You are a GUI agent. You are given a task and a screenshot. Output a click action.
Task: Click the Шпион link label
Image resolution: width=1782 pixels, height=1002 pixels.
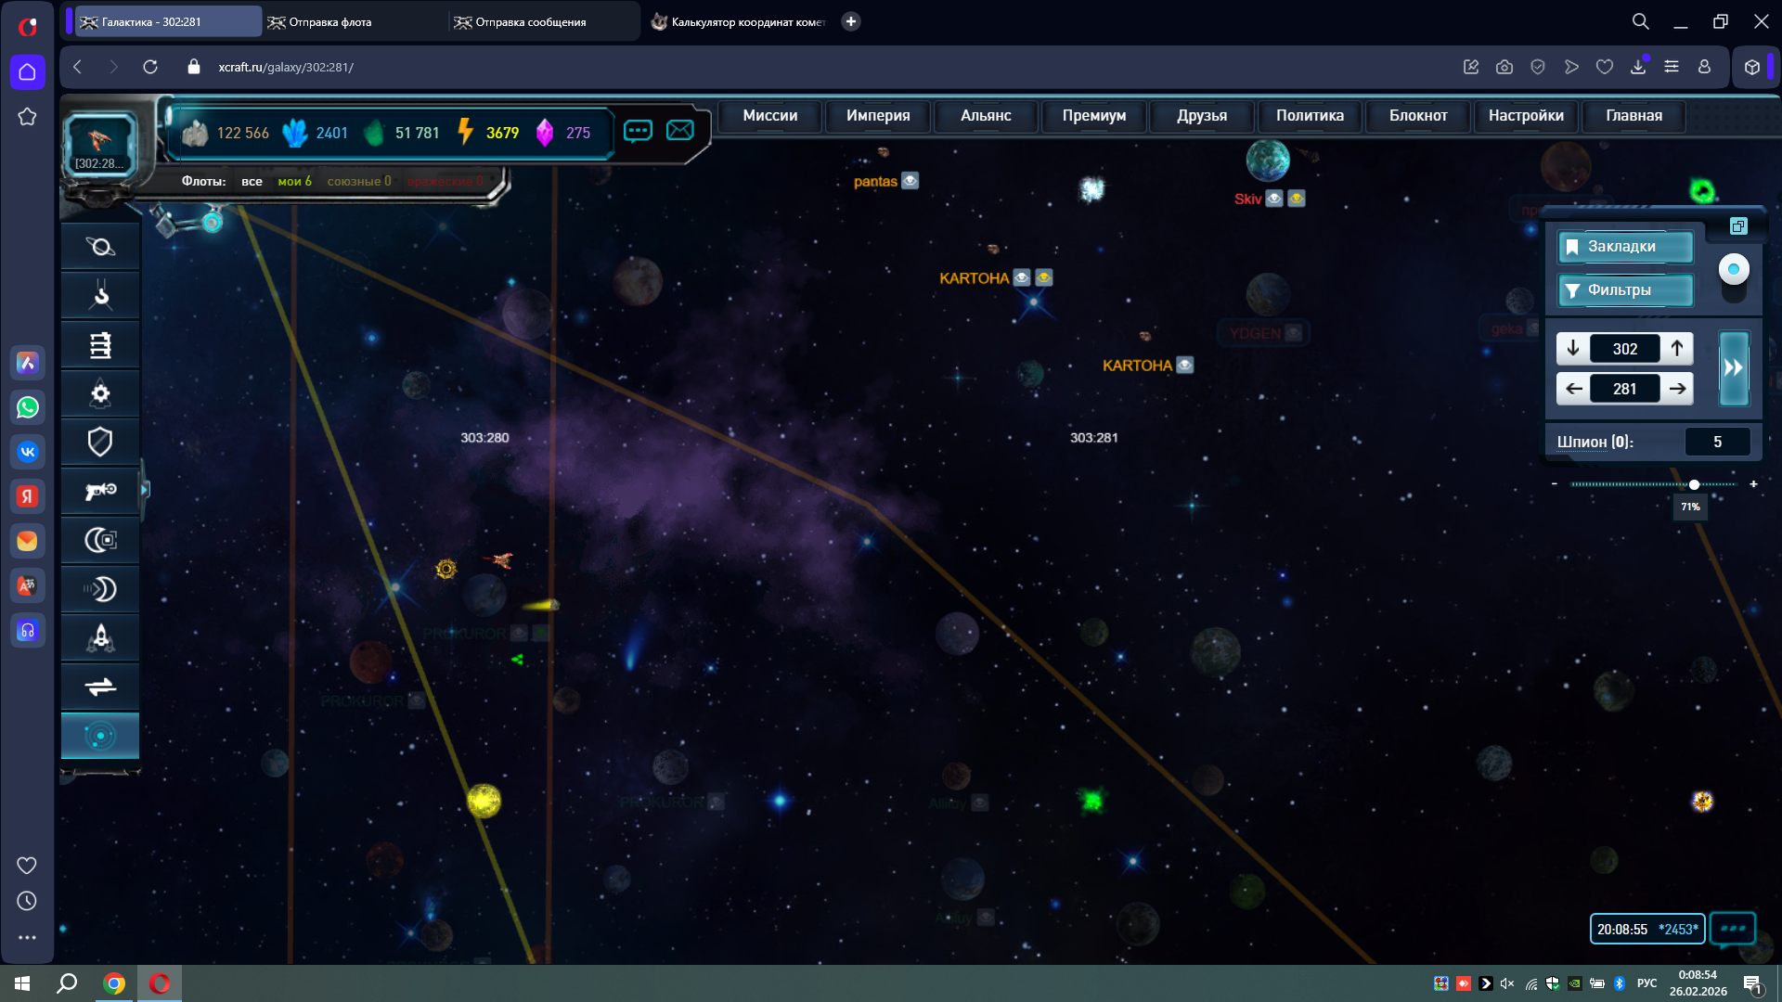tap(1582, 443)
